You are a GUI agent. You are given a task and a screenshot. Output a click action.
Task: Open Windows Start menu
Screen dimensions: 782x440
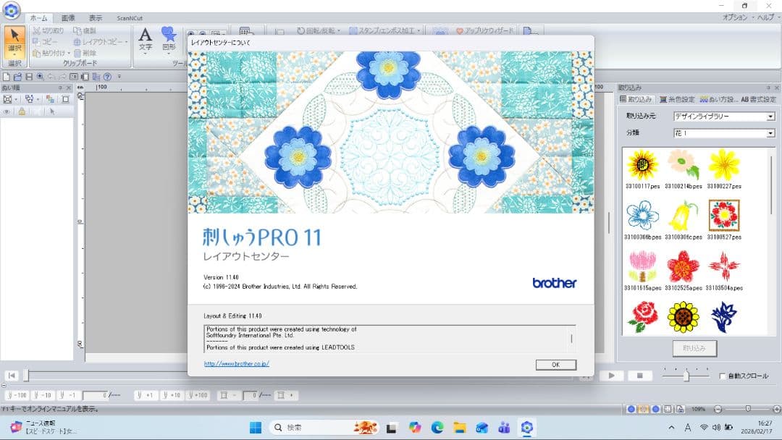pyautogui.click(x=256, y=428)
